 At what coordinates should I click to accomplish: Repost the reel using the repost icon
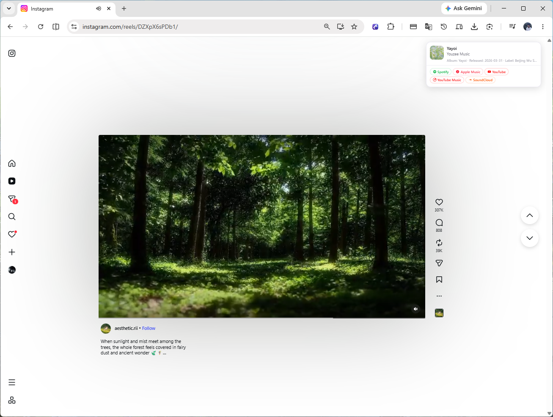[439, 243]
